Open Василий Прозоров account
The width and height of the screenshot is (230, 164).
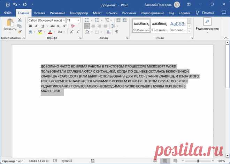tap(162, 5)
